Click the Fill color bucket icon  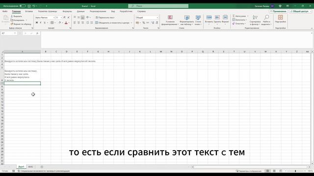60,23
